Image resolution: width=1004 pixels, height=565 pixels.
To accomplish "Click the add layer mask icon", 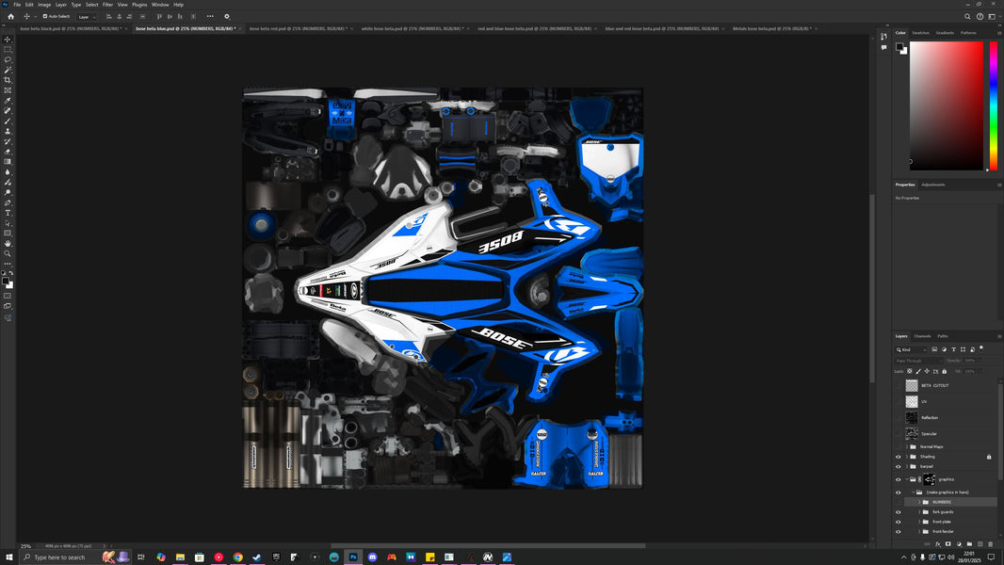I will coord(948,544).
